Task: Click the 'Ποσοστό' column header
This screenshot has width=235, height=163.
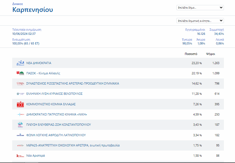Action: click(191, 54)
